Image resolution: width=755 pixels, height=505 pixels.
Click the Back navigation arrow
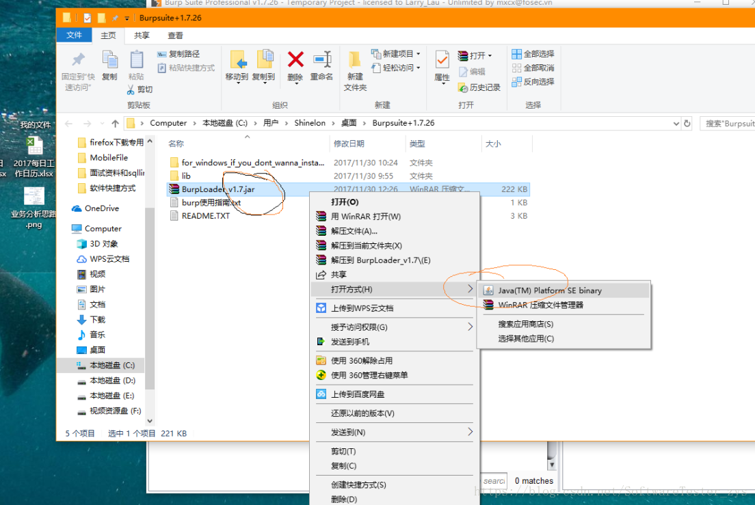click(69, 124)
